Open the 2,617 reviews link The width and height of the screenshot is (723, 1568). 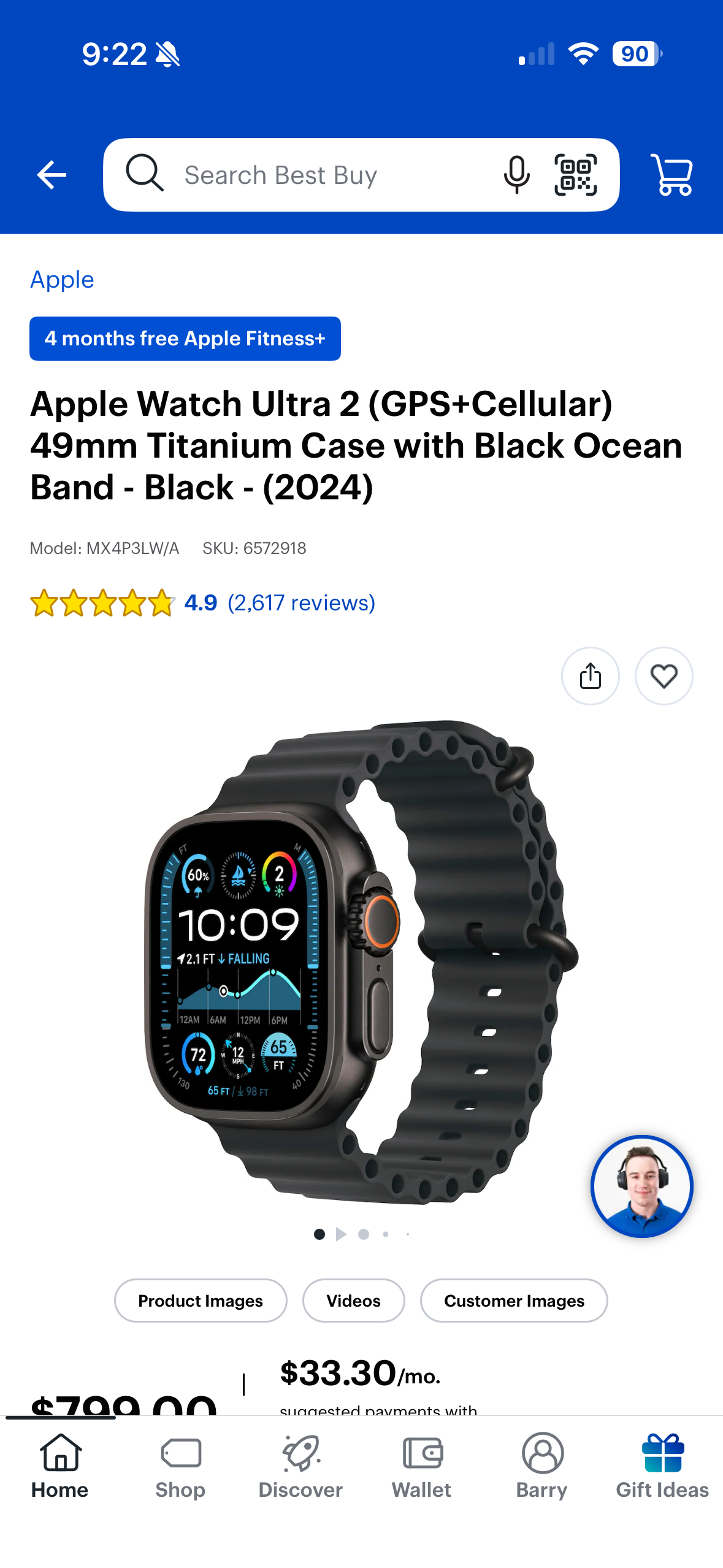point(301,603)
